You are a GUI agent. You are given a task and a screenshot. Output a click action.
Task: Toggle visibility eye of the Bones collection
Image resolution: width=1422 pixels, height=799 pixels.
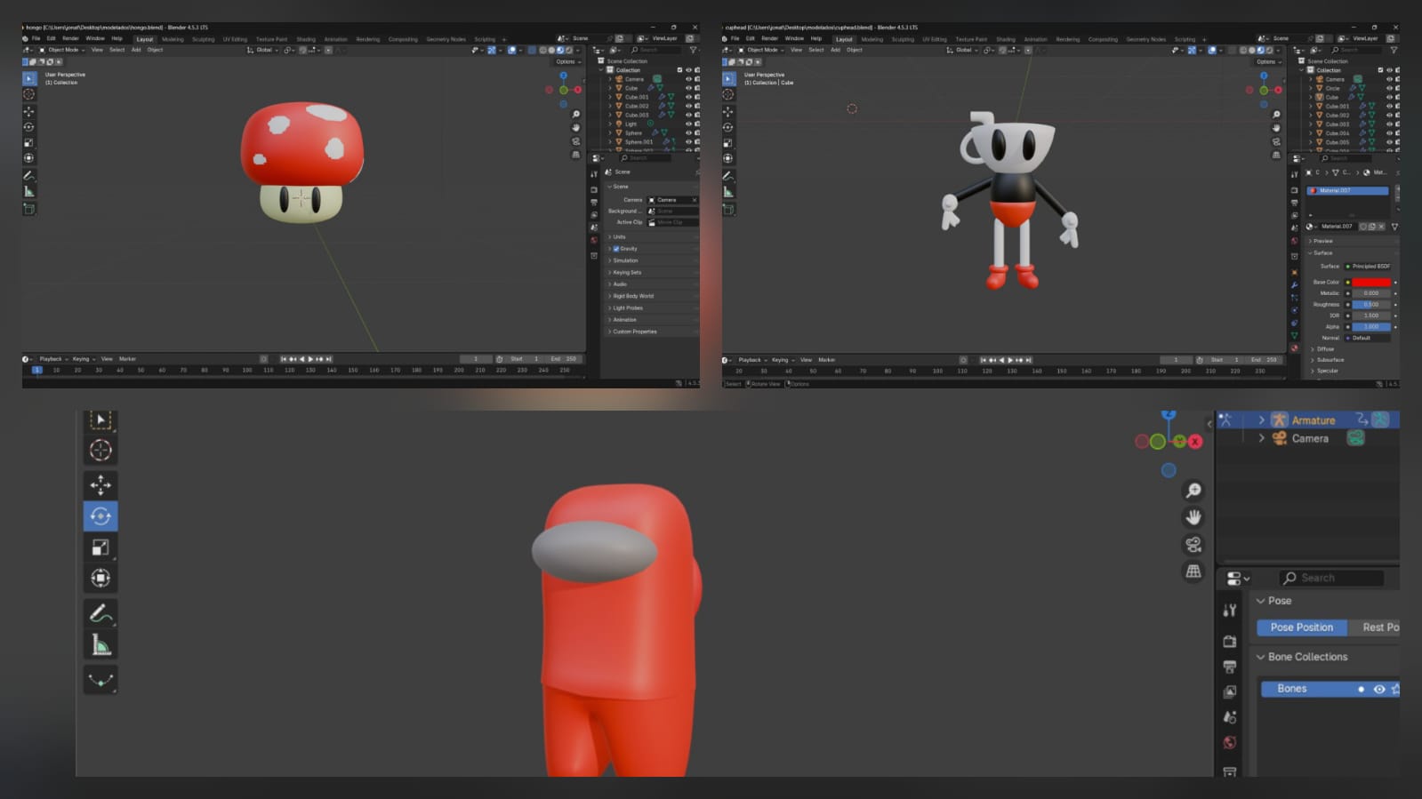tap(1379, 689)
